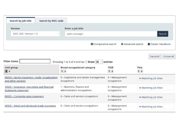This screenshot has width=181, height=135.
Task: Switch to Search by NOC code tab
Action: tap(51, 21)
